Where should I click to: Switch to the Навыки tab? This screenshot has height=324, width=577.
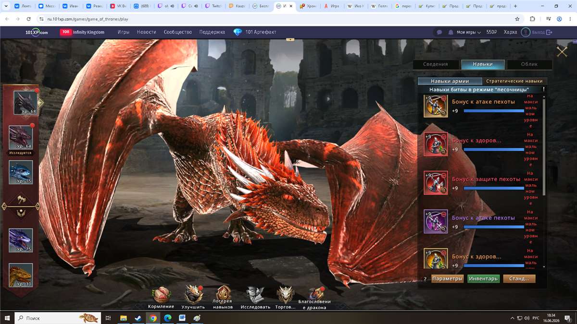click(x=483, y=64)
